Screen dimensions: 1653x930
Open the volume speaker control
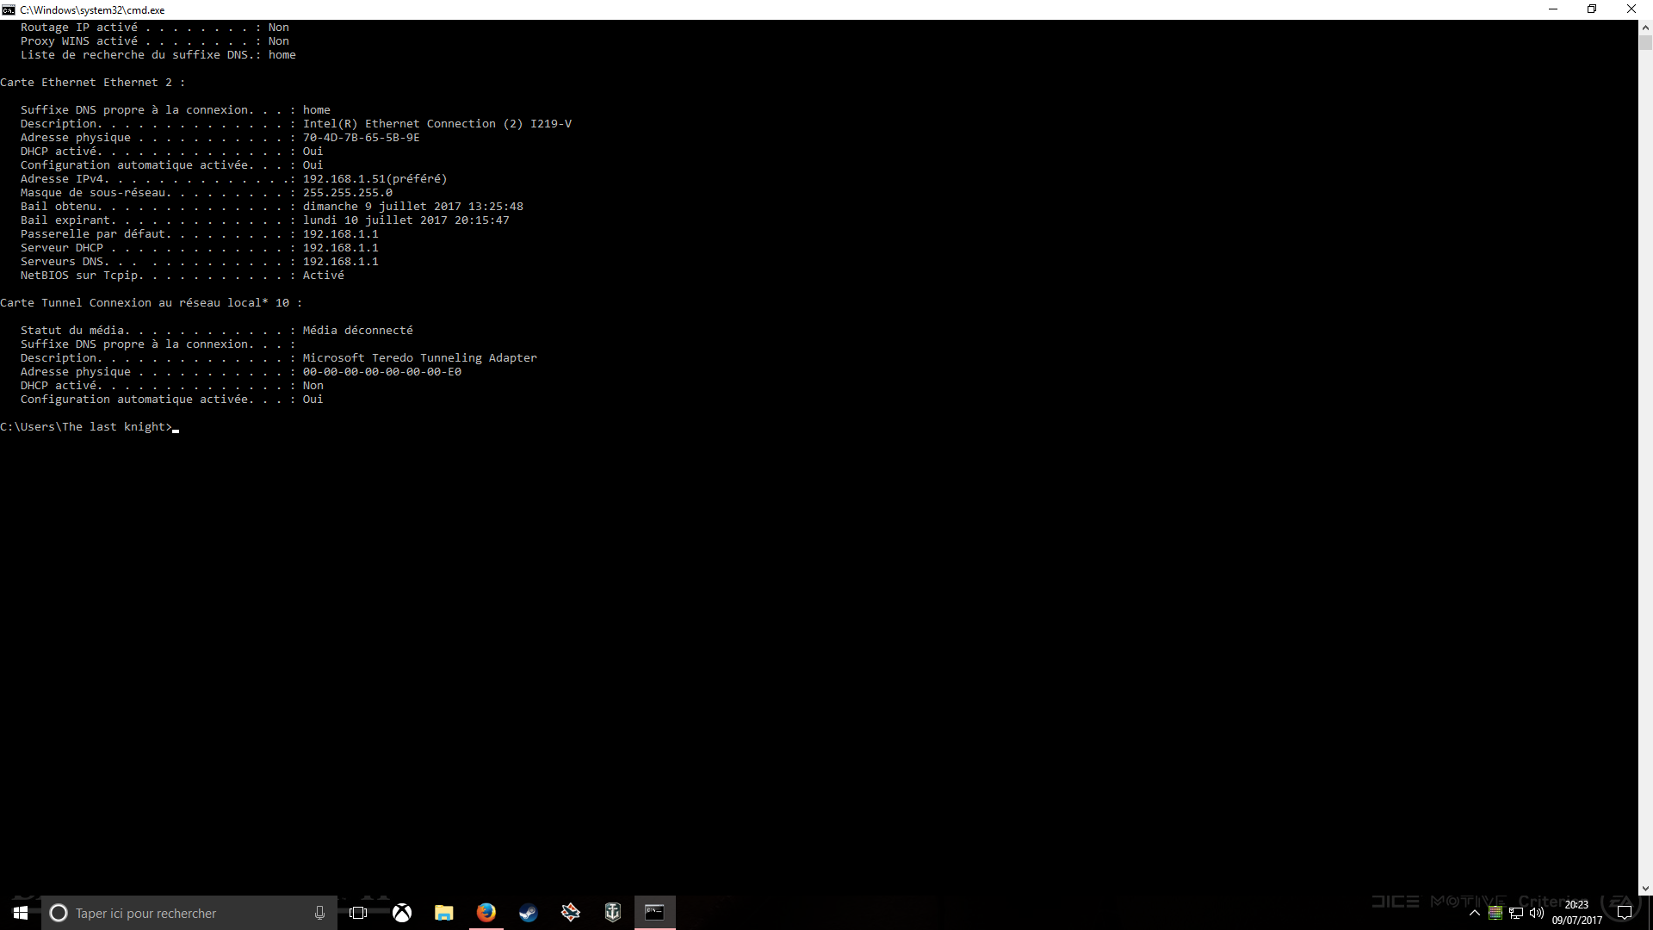(x=1537, y=913)
